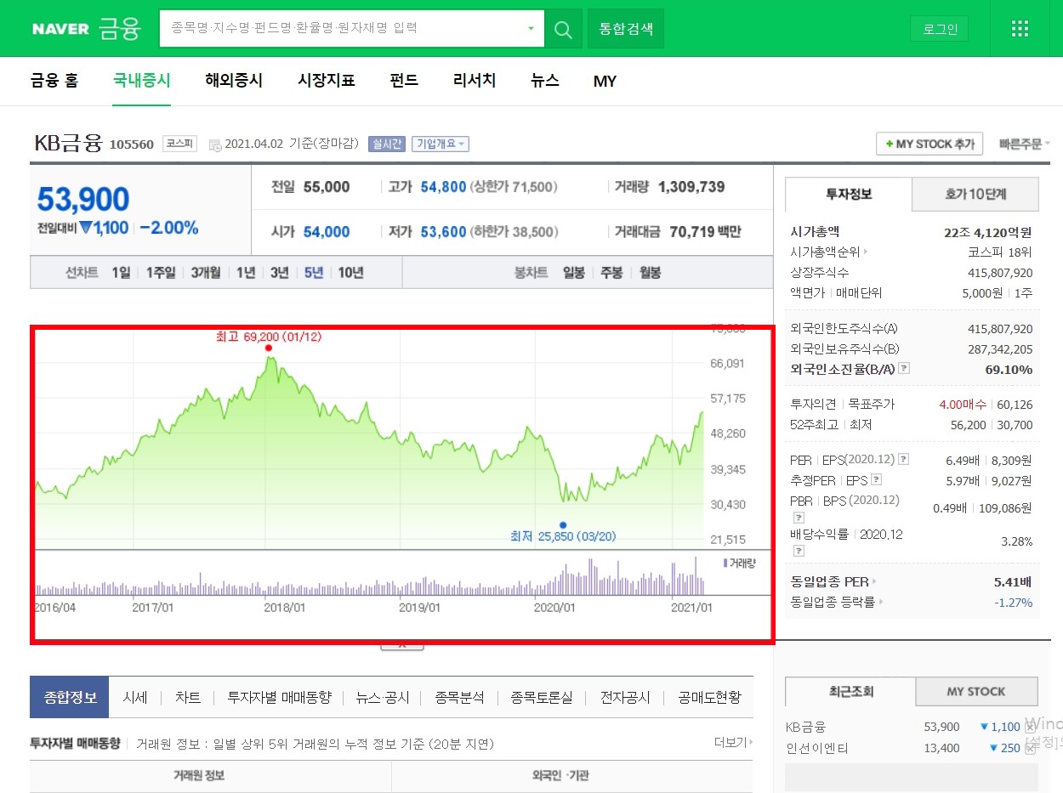The width and height of the screenshot is (1063, 793).
Task: Expand the 기업개요 dropdown
Action: tap(441, 144)
